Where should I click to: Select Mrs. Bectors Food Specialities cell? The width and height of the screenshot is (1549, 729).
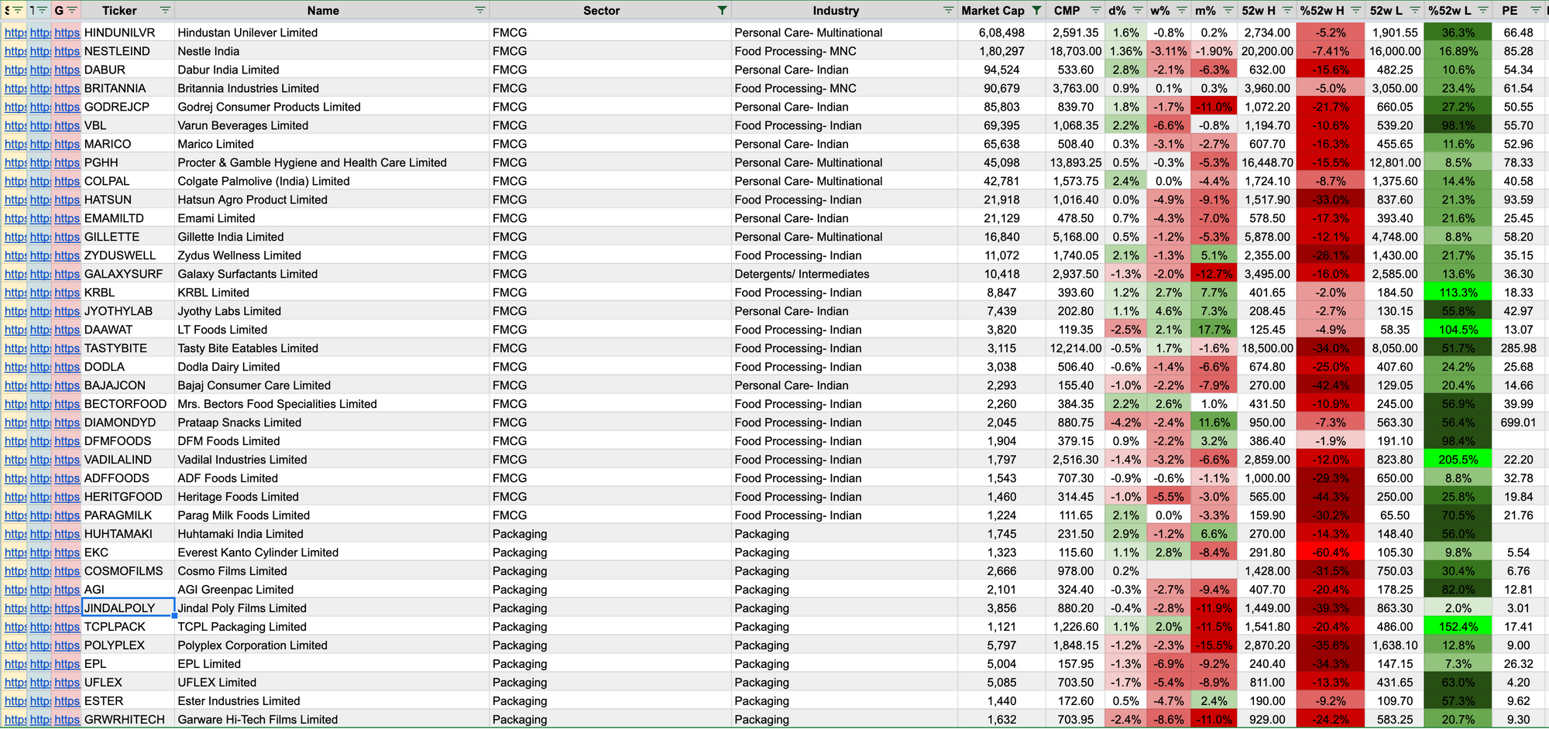(332, 404)
